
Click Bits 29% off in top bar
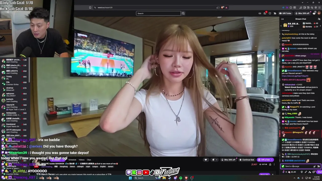(x=302, y=13)
